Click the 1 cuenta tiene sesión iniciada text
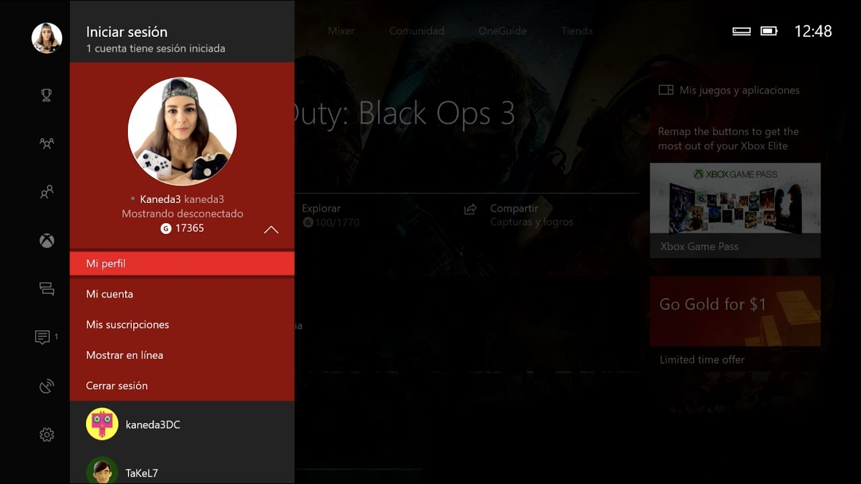 click(155, 48)
